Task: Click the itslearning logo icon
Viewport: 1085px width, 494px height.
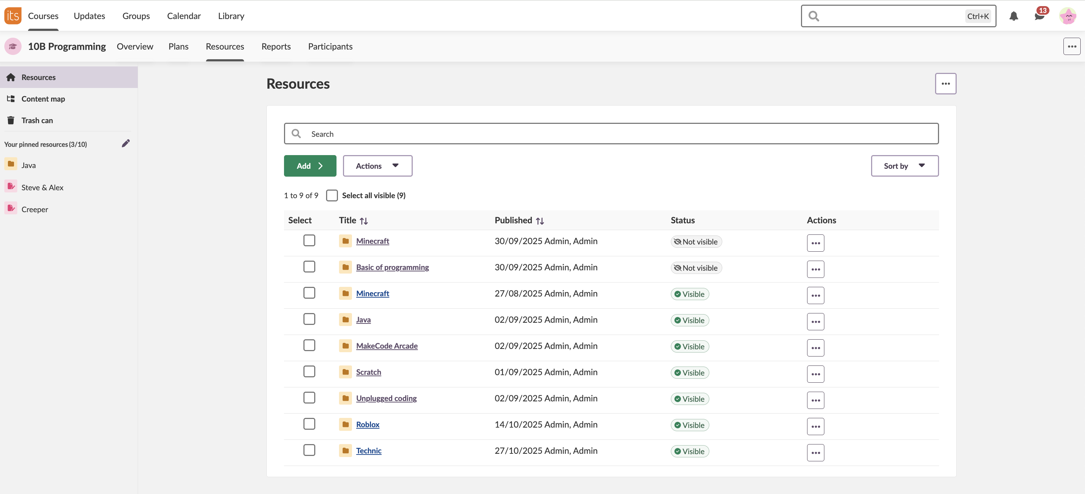Action: pos(13,16)
